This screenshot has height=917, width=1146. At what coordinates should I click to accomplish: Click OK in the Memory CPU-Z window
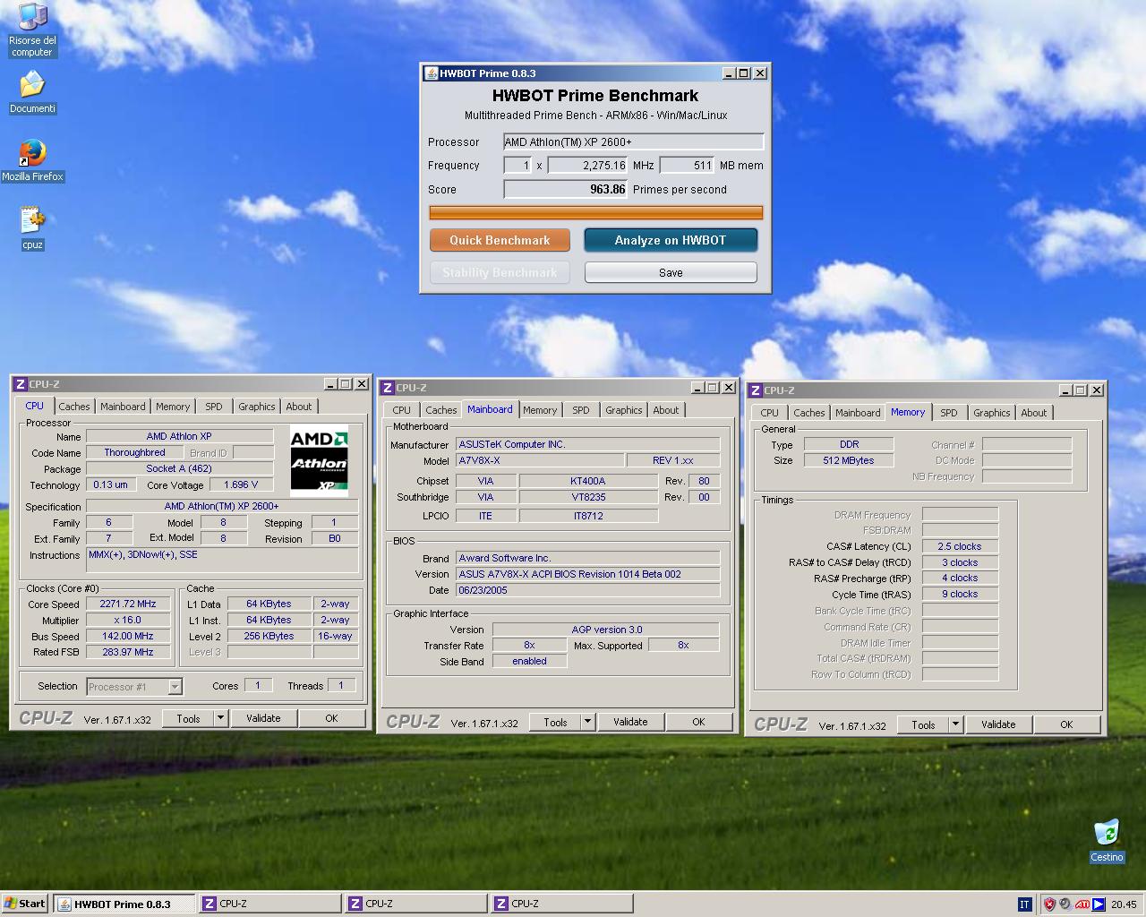pyautogui.click(x=1066, y=724)
